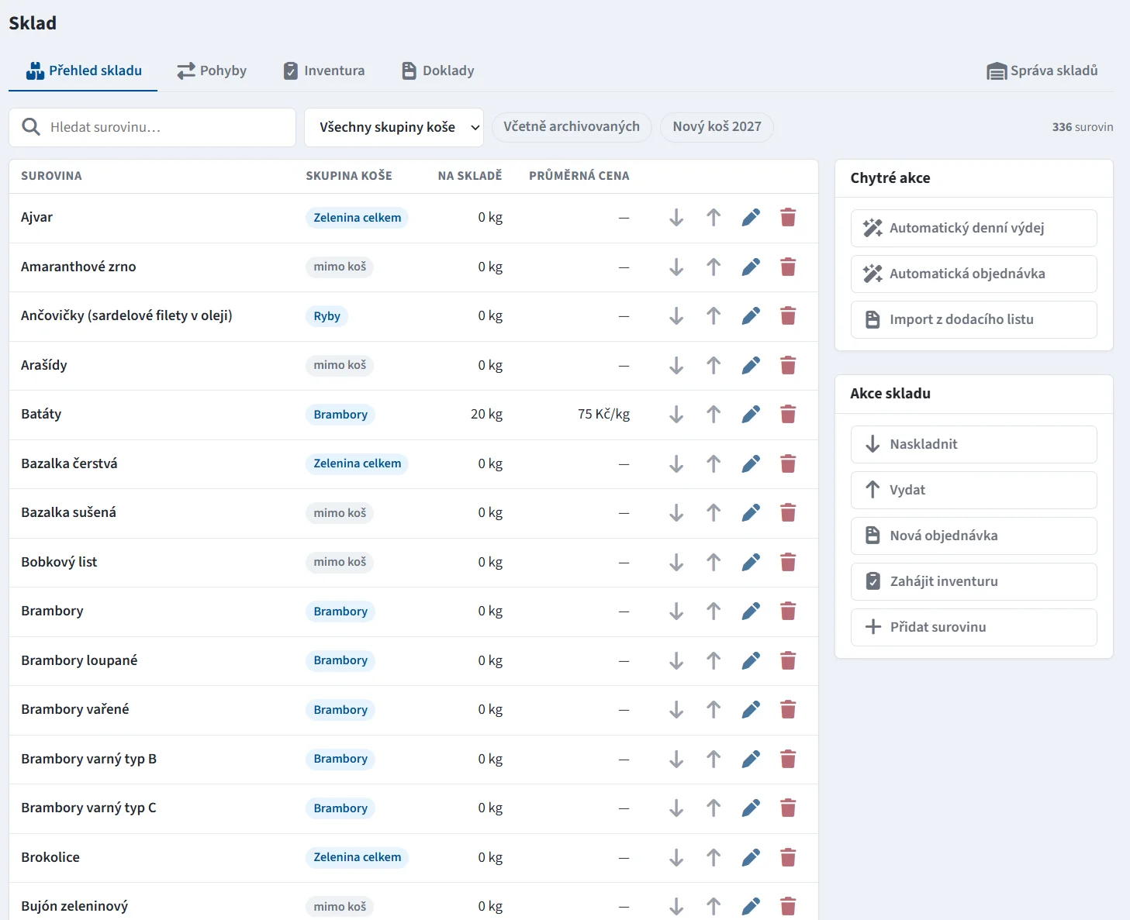1130x920 pixels.
Task: Edit Brokolice using the pencil icon
Action: click(751, 858)
